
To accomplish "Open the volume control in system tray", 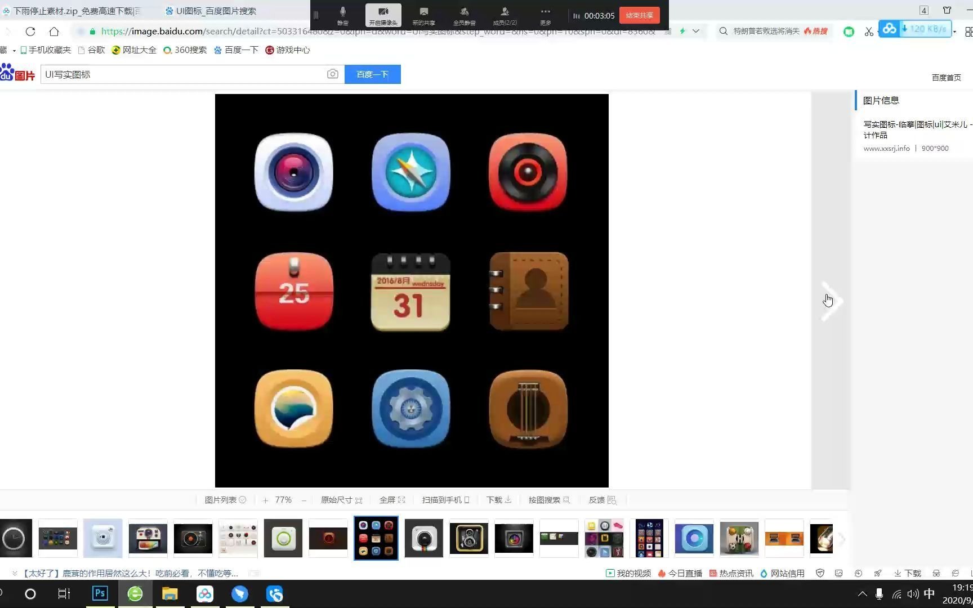I will (x=913, y=594).
